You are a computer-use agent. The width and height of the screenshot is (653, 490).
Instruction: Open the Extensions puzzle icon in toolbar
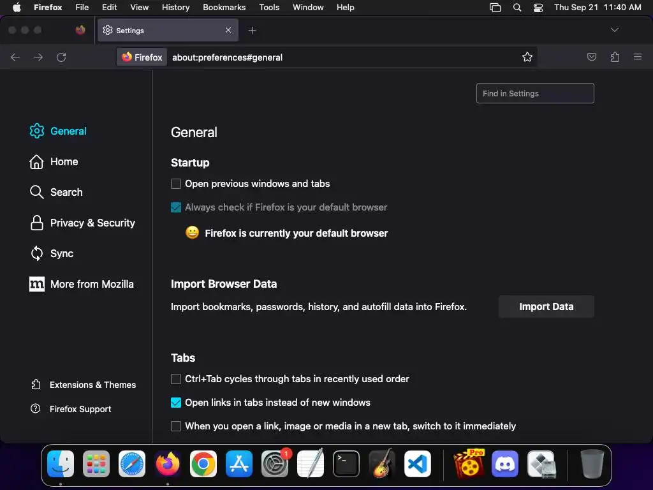pos(615,57)
